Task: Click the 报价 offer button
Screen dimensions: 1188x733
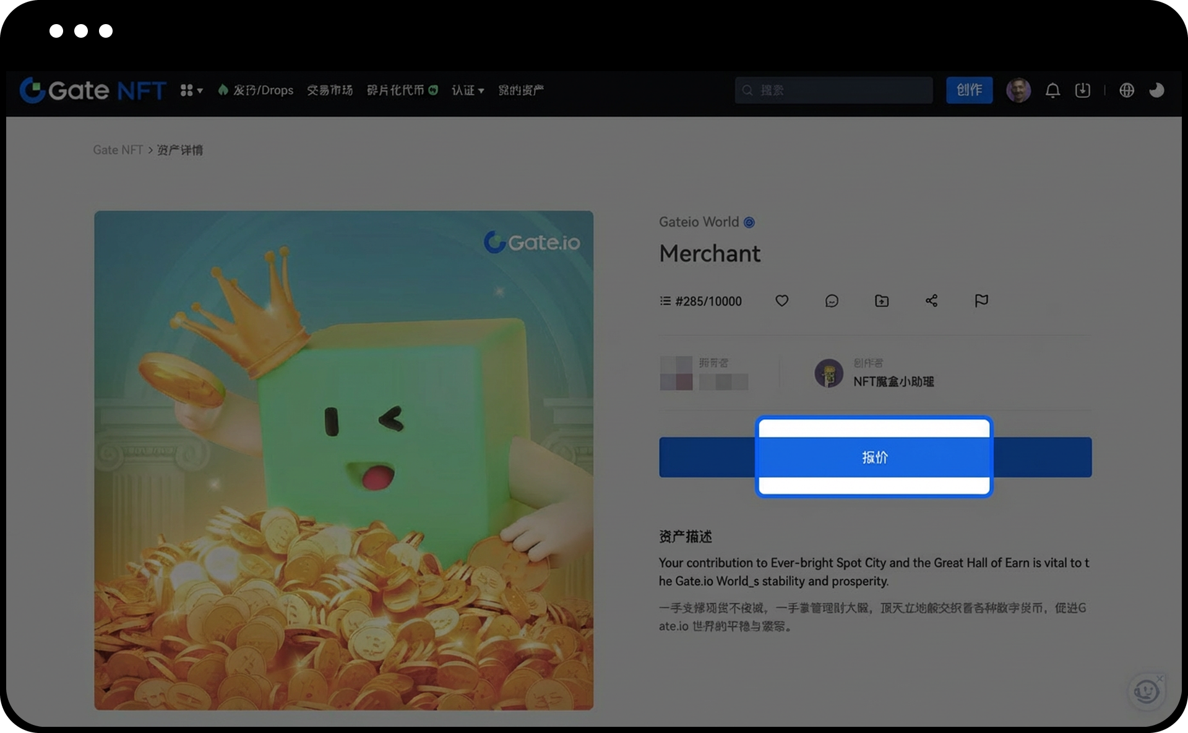Action: coord(874,457)
